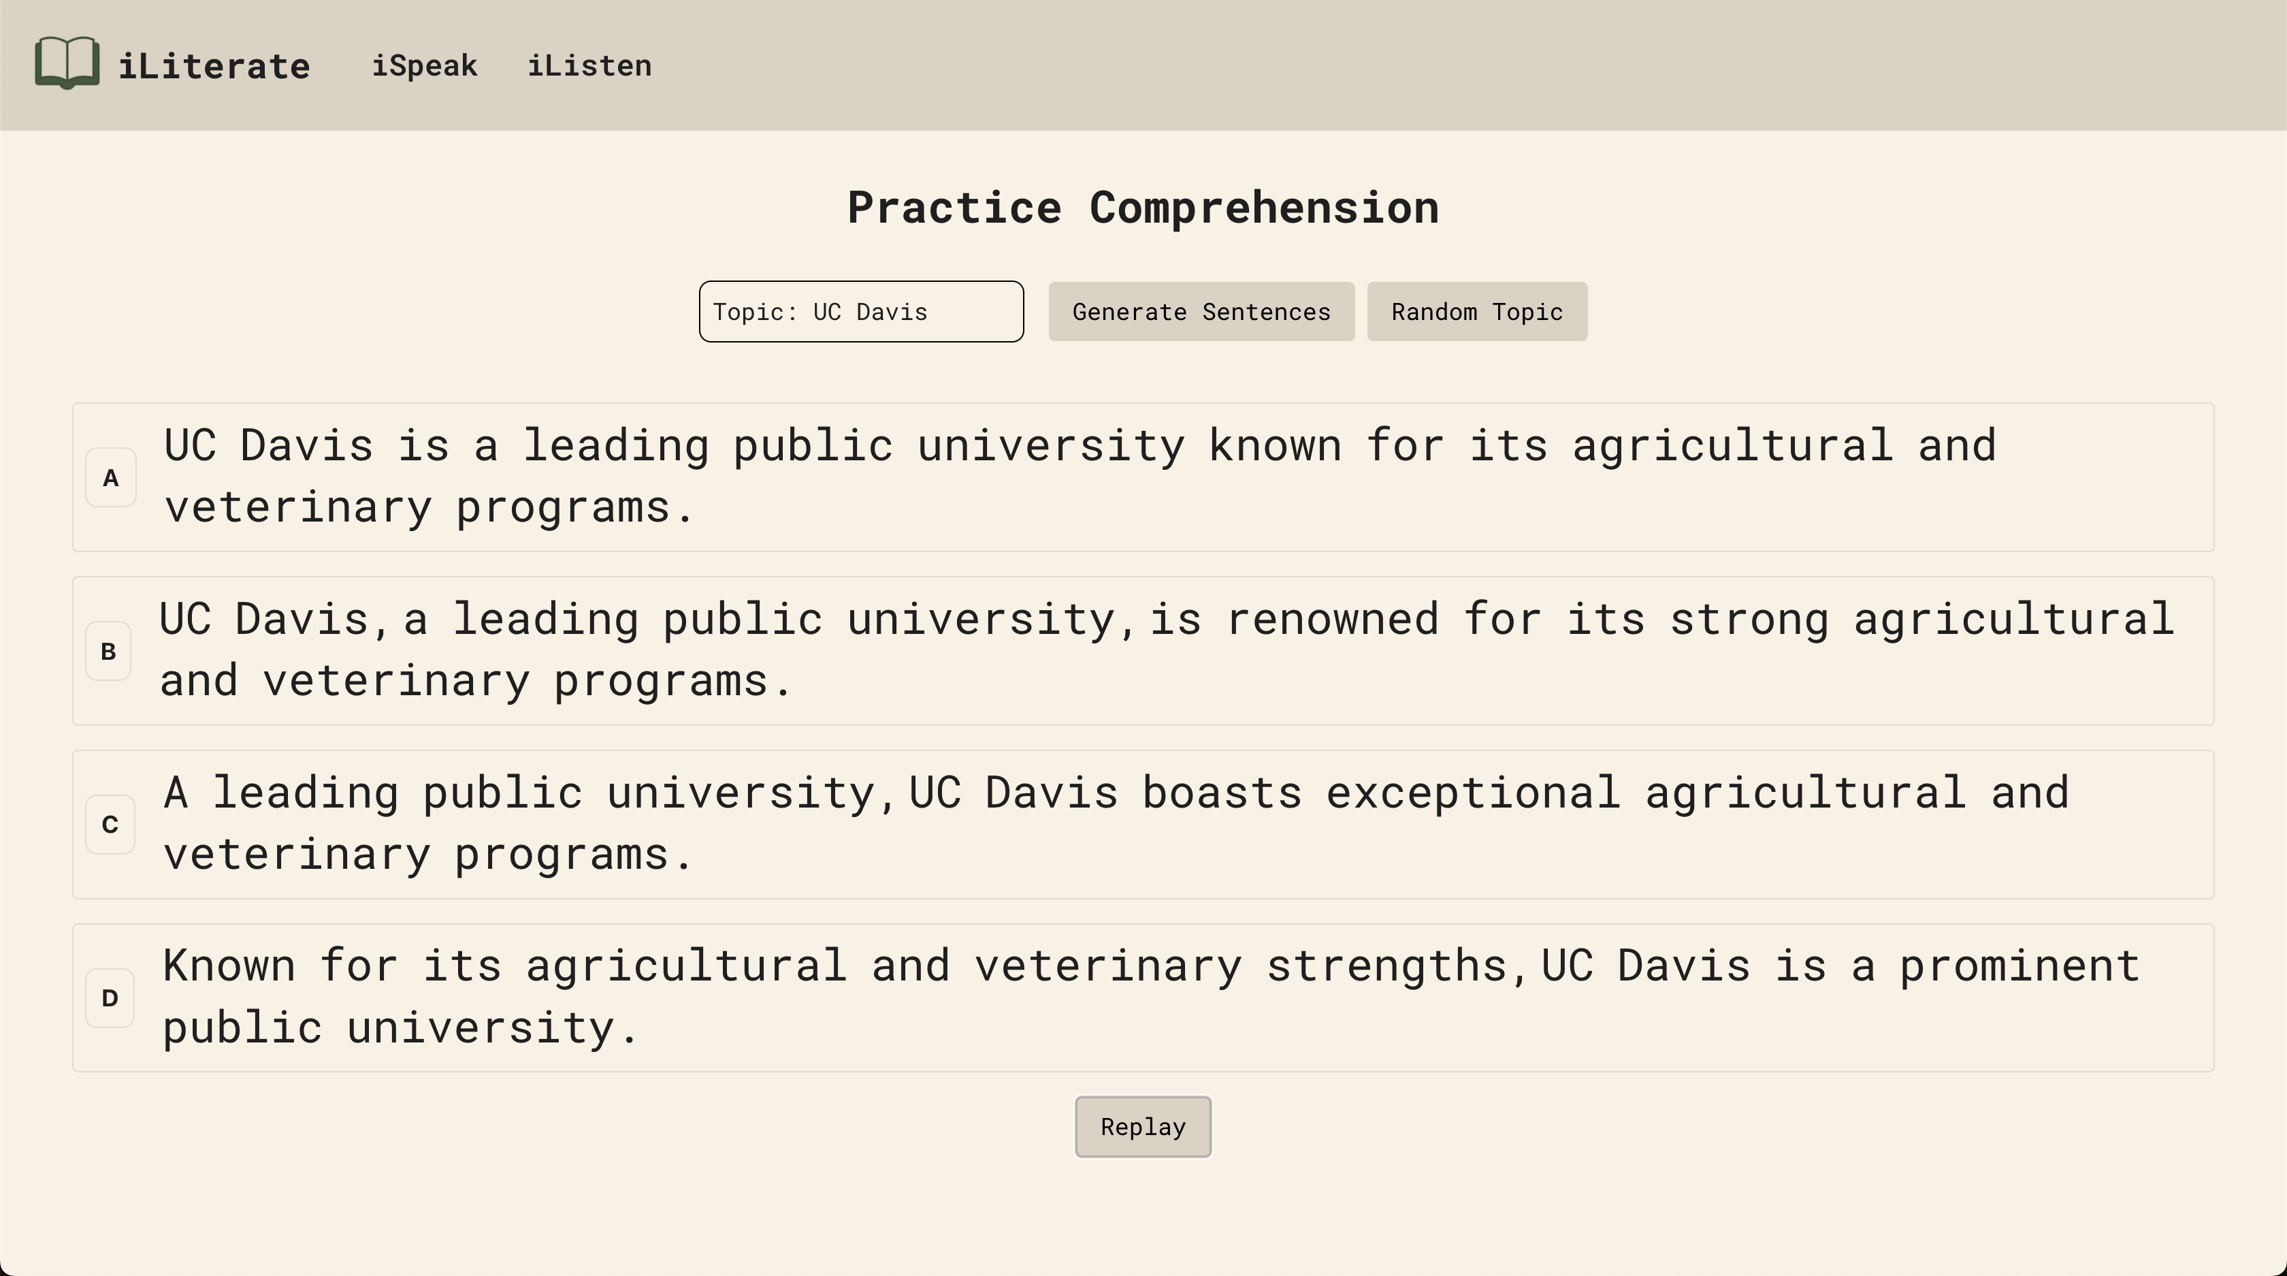Image resolution: width=2287 pixels, height=1276 pixels.
Task: Pick the letter D option badge
Action: click(x=110, y=998)
